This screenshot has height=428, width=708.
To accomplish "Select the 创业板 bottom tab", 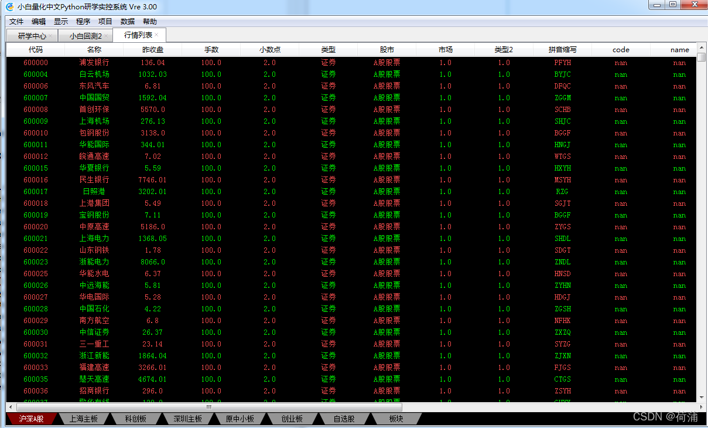I will point(292,419).
